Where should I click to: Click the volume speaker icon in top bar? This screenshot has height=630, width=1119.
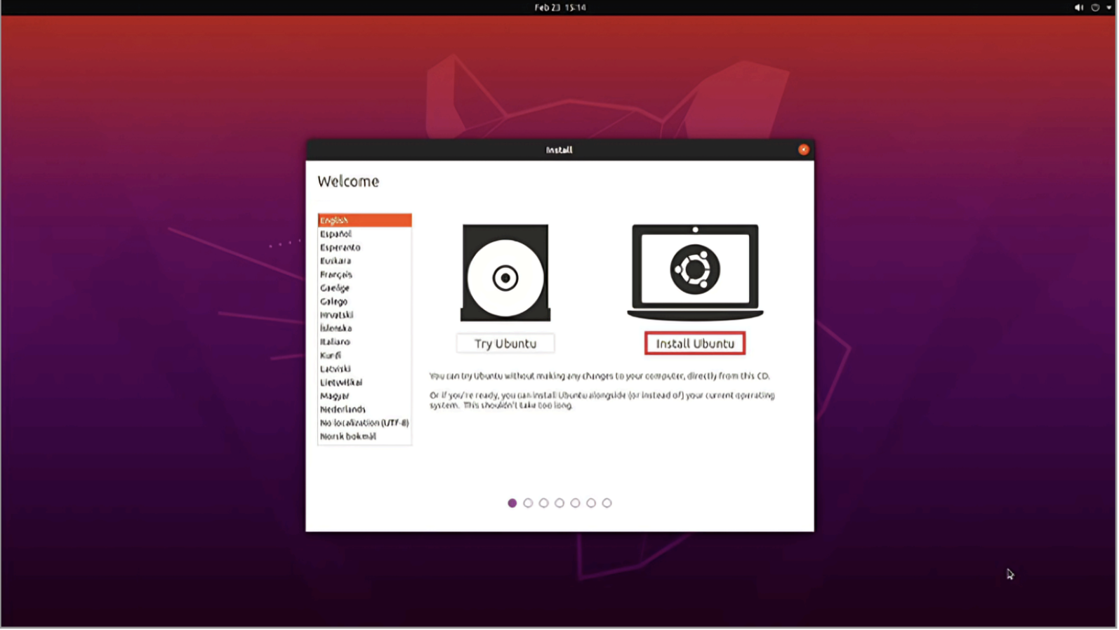pyautogui.click(x=1078, y=8)
